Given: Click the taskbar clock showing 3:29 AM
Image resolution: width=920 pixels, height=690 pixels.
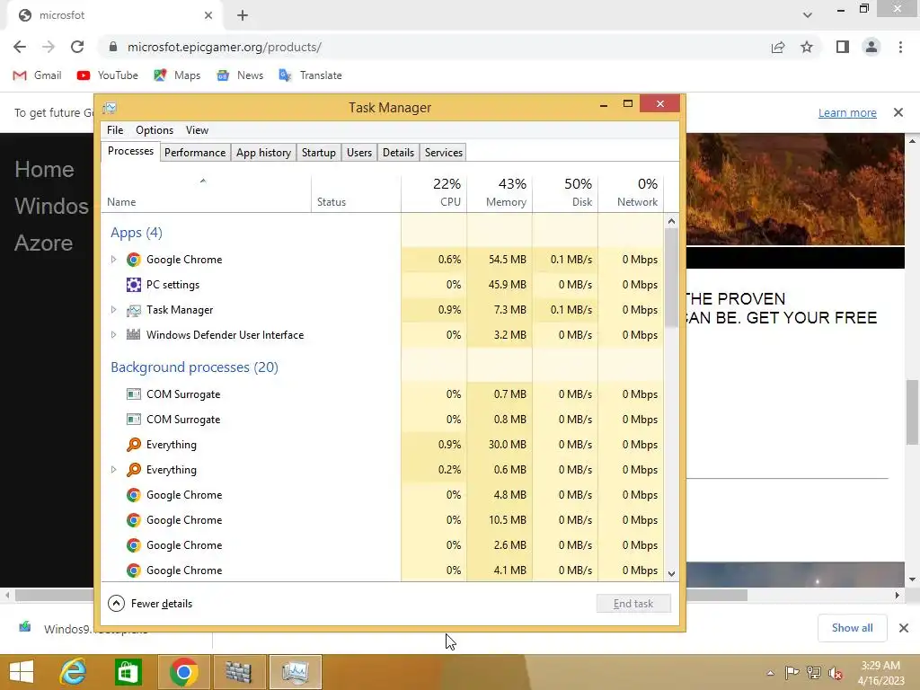Looking at the screenshot, I should [x=880, y=673].
